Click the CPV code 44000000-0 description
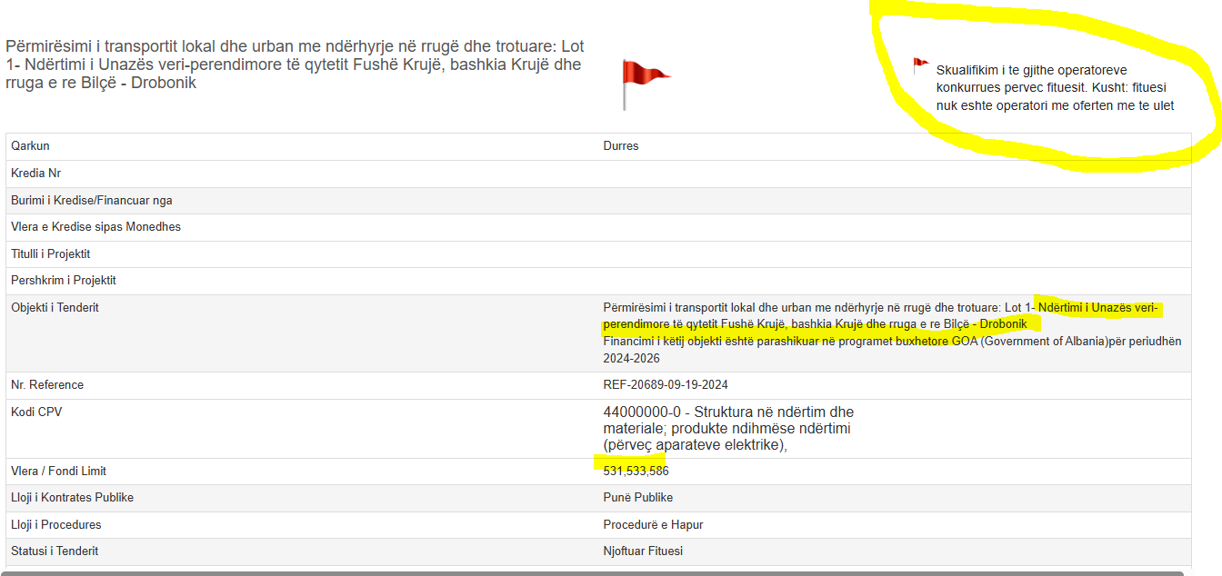 coord(728,429)
